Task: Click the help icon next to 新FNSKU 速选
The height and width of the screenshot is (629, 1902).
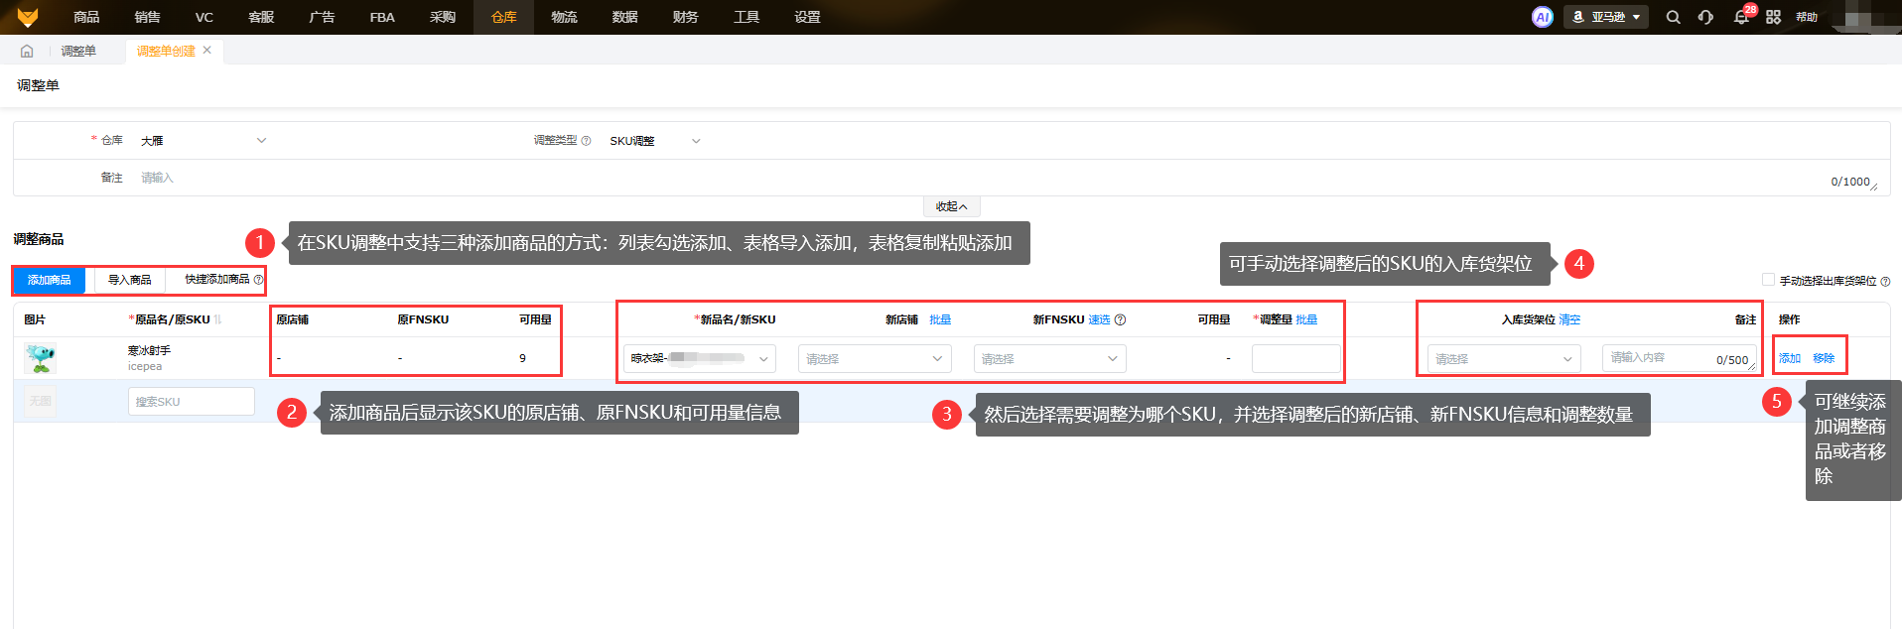Action: pos(1120,319)
